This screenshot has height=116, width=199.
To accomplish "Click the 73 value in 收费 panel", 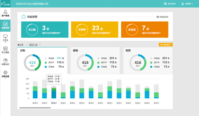I will coord(165,67).
